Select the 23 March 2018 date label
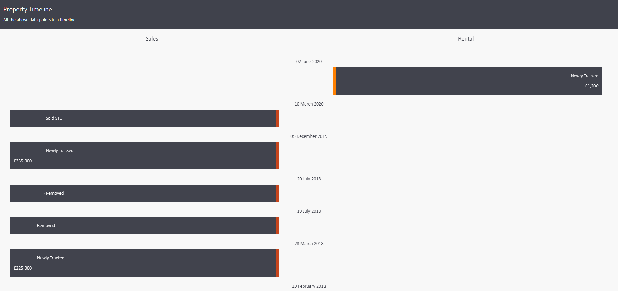Screen dimensions: 619x291 coord(309,244)
